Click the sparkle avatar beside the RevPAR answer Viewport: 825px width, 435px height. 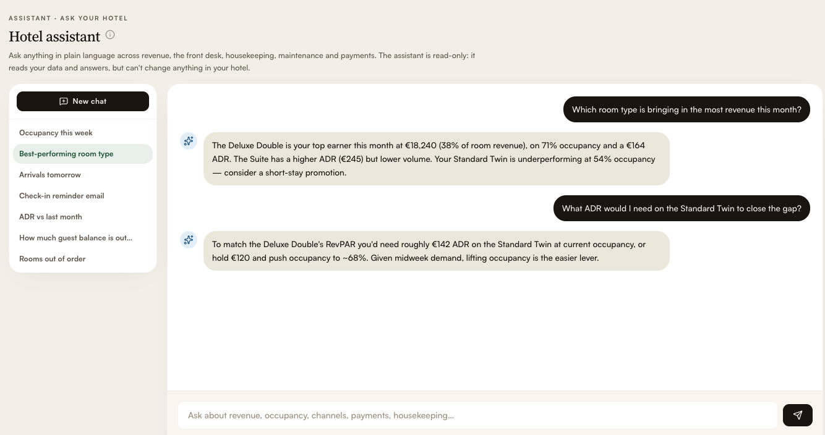[x=189, y=240]
